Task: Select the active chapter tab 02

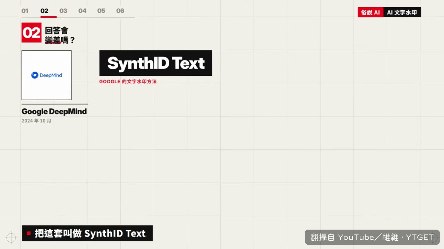Action: (x=44, y=11)
